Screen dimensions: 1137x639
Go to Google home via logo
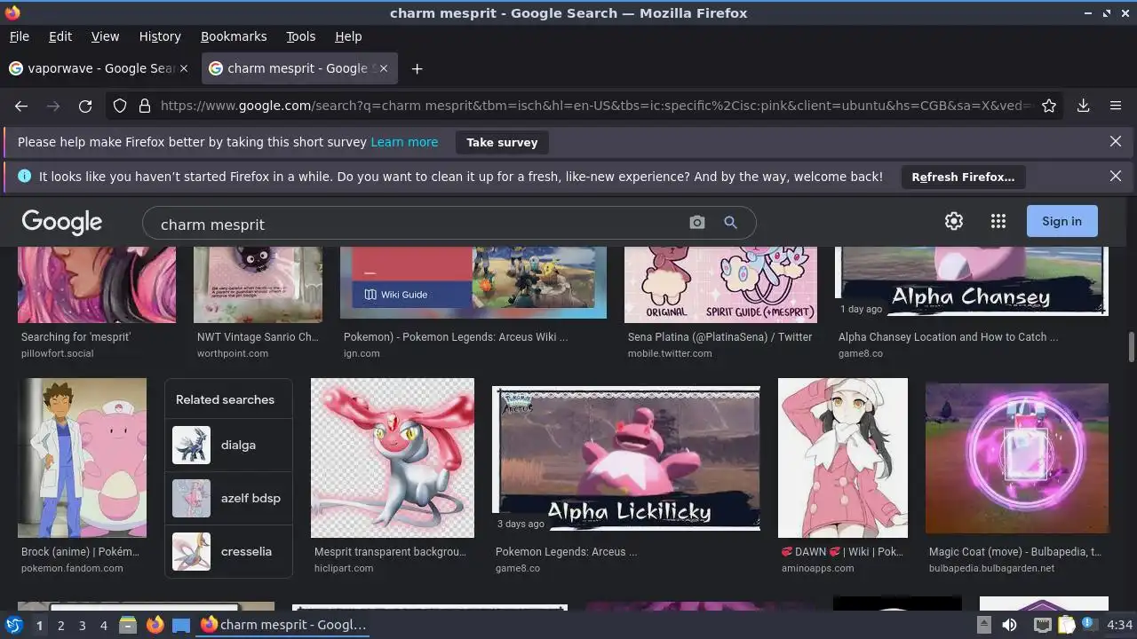[x=62, y=222]
